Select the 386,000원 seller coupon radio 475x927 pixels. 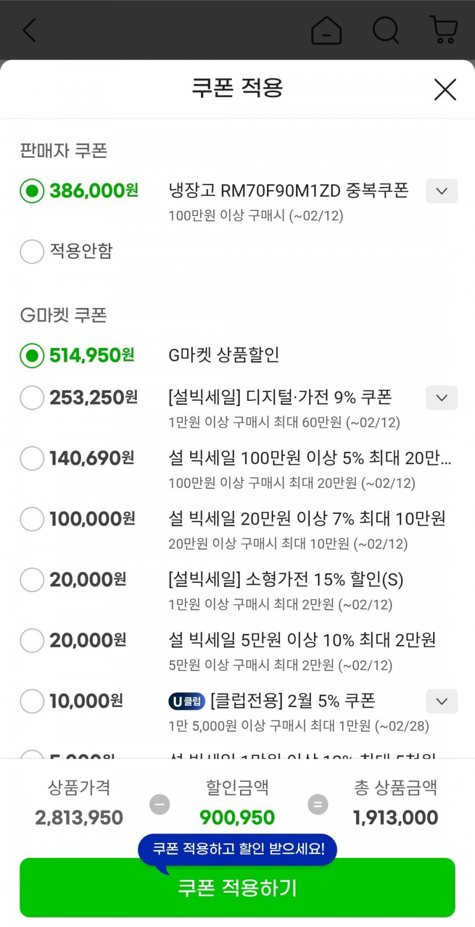[32, 191]
